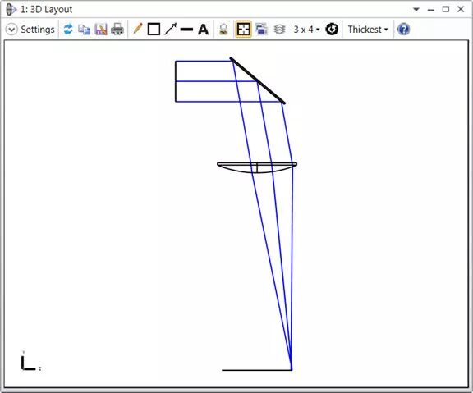Open the Thickest line dropdown

pyautogui.click(x=368, y=30)
